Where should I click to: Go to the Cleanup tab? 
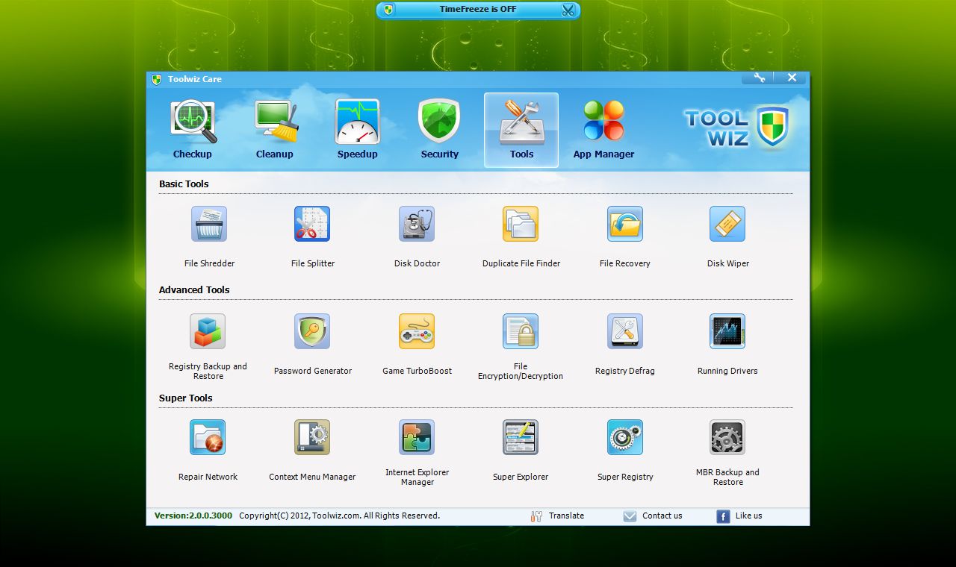pyautogui.click(x=275, y=130)
